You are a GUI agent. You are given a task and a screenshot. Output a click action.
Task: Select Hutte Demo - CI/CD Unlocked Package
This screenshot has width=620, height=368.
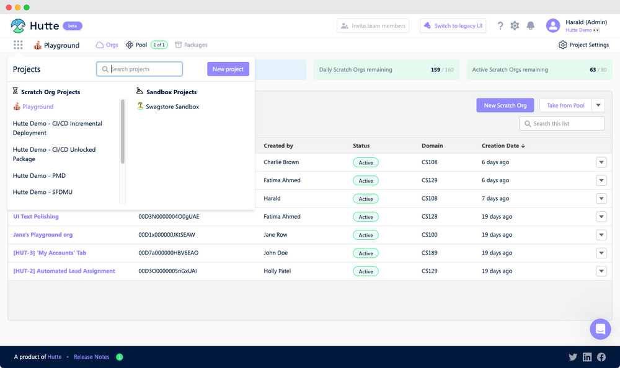[x=54, y=154]
